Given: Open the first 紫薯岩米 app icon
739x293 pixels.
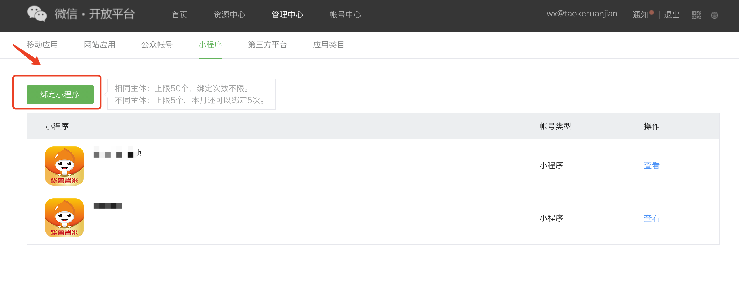Looking at the screenshot, I should [64, 166].
